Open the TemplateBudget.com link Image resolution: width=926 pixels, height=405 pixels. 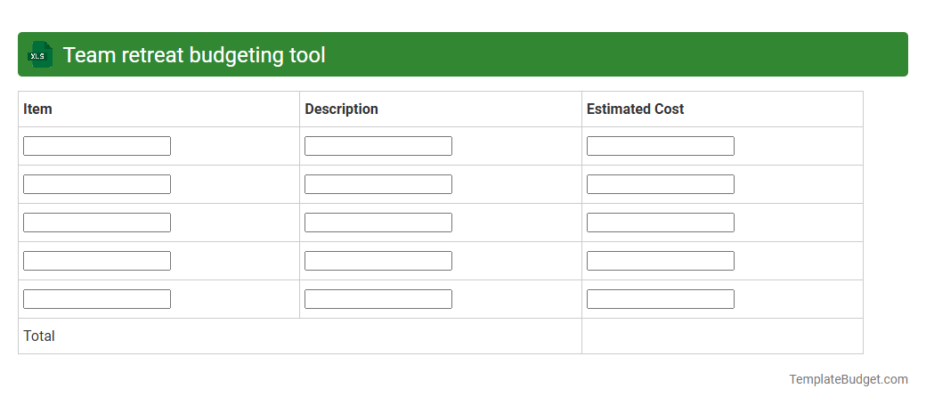click(848, 379)
